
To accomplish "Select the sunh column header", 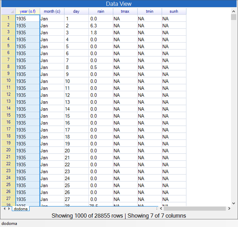I will 174,11.
